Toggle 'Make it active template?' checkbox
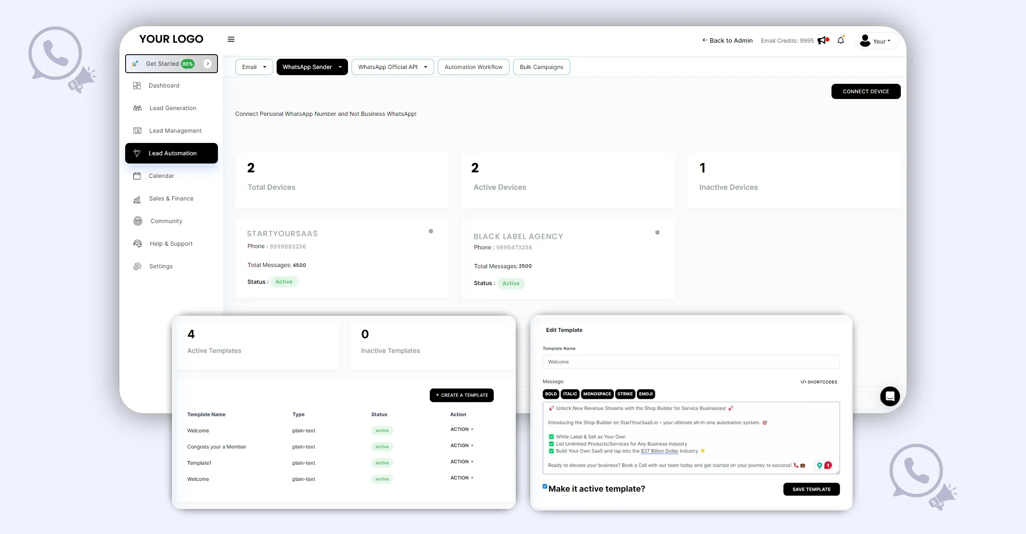The height and width of the screenshot is (534, 1026). pos(545,486)
